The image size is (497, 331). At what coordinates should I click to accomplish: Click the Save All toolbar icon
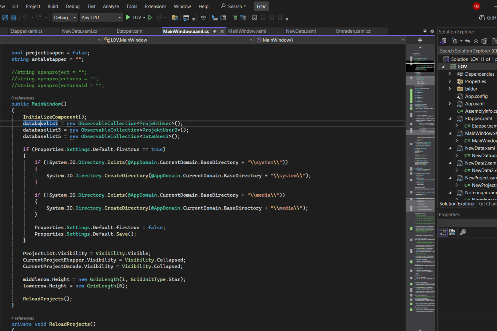pos(13,17)
